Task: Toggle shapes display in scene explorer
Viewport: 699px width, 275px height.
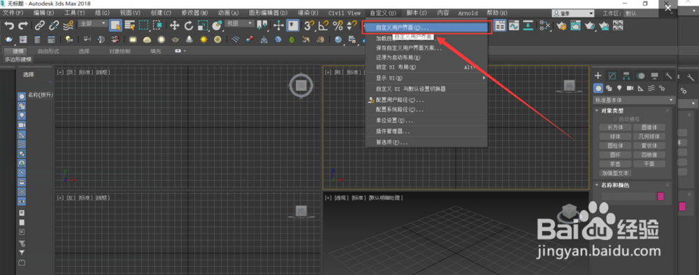Action: (x=22, y=106)
